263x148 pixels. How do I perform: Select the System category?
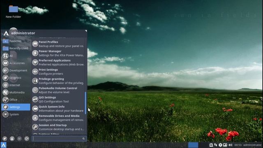(x=16, y=114)
